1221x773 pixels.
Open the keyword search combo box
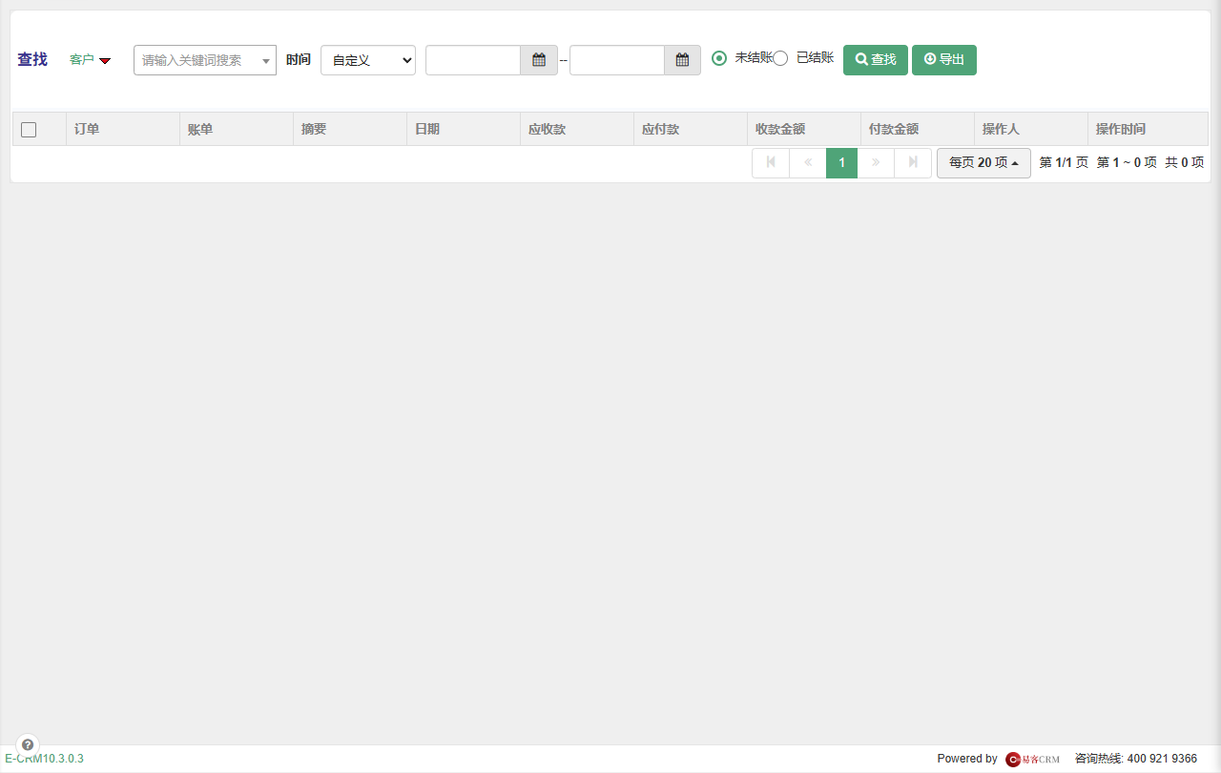pyautogui.click(x=205, y=60)
